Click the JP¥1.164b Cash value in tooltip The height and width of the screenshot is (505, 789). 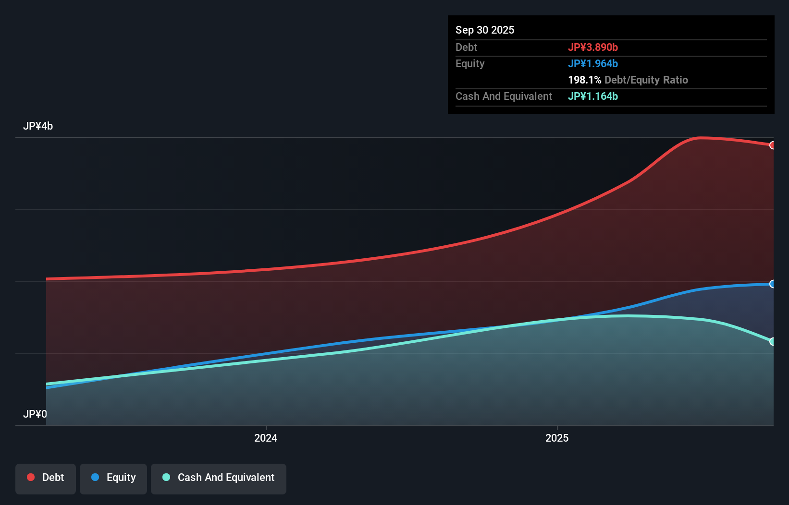point(592,96)
